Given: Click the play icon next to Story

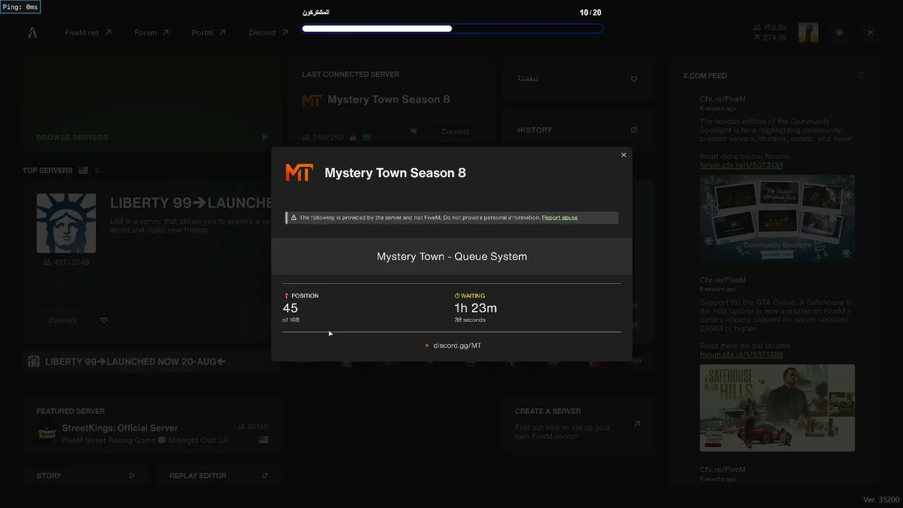Looking at the screenshot, I should (132, 476).
